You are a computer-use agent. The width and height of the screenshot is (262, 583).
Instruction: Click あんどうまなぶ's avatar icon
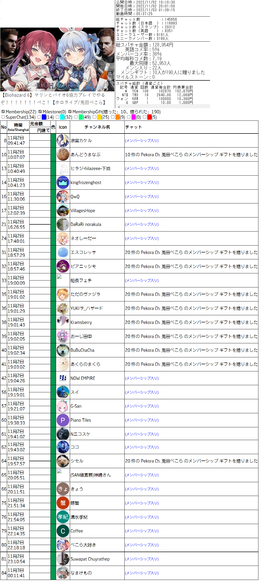coord(63,155)
